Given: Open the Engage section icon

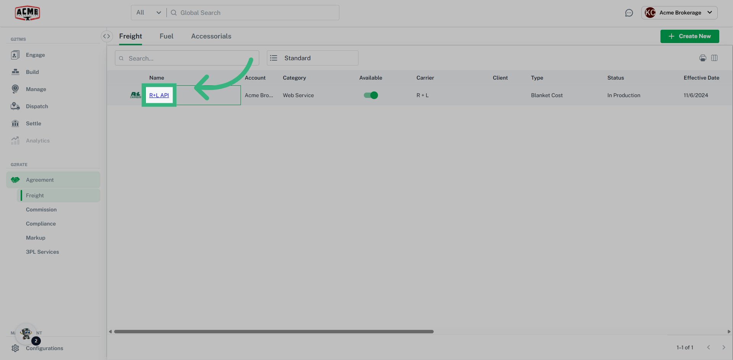Looking at the screenshot, I should point(15,54).
